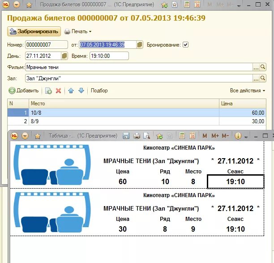Click first ticket's date 27.11.2012

(x=235, y=161)
